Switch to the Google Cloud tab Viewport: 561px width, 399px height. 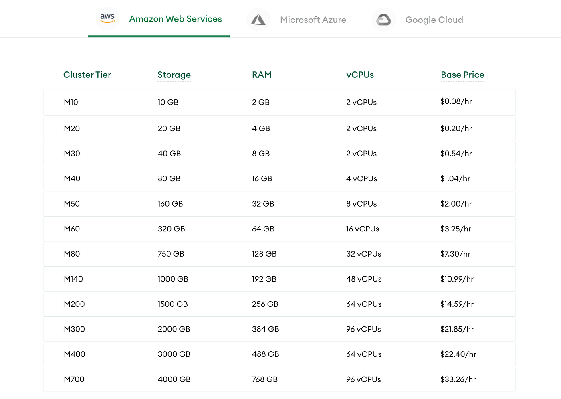418,20
